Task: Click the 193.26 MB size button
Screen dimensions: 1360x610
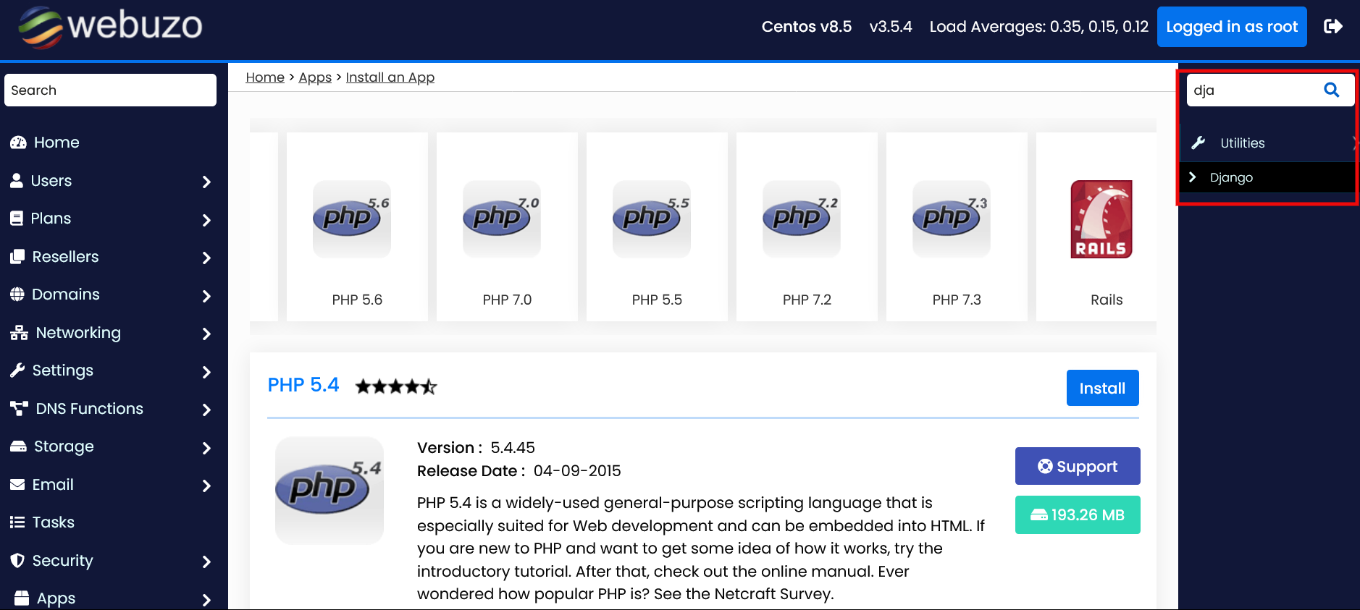Action: [x=1078, y=514]
